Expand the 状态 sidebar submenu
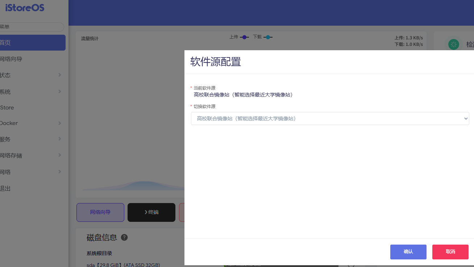 point(33,75)
